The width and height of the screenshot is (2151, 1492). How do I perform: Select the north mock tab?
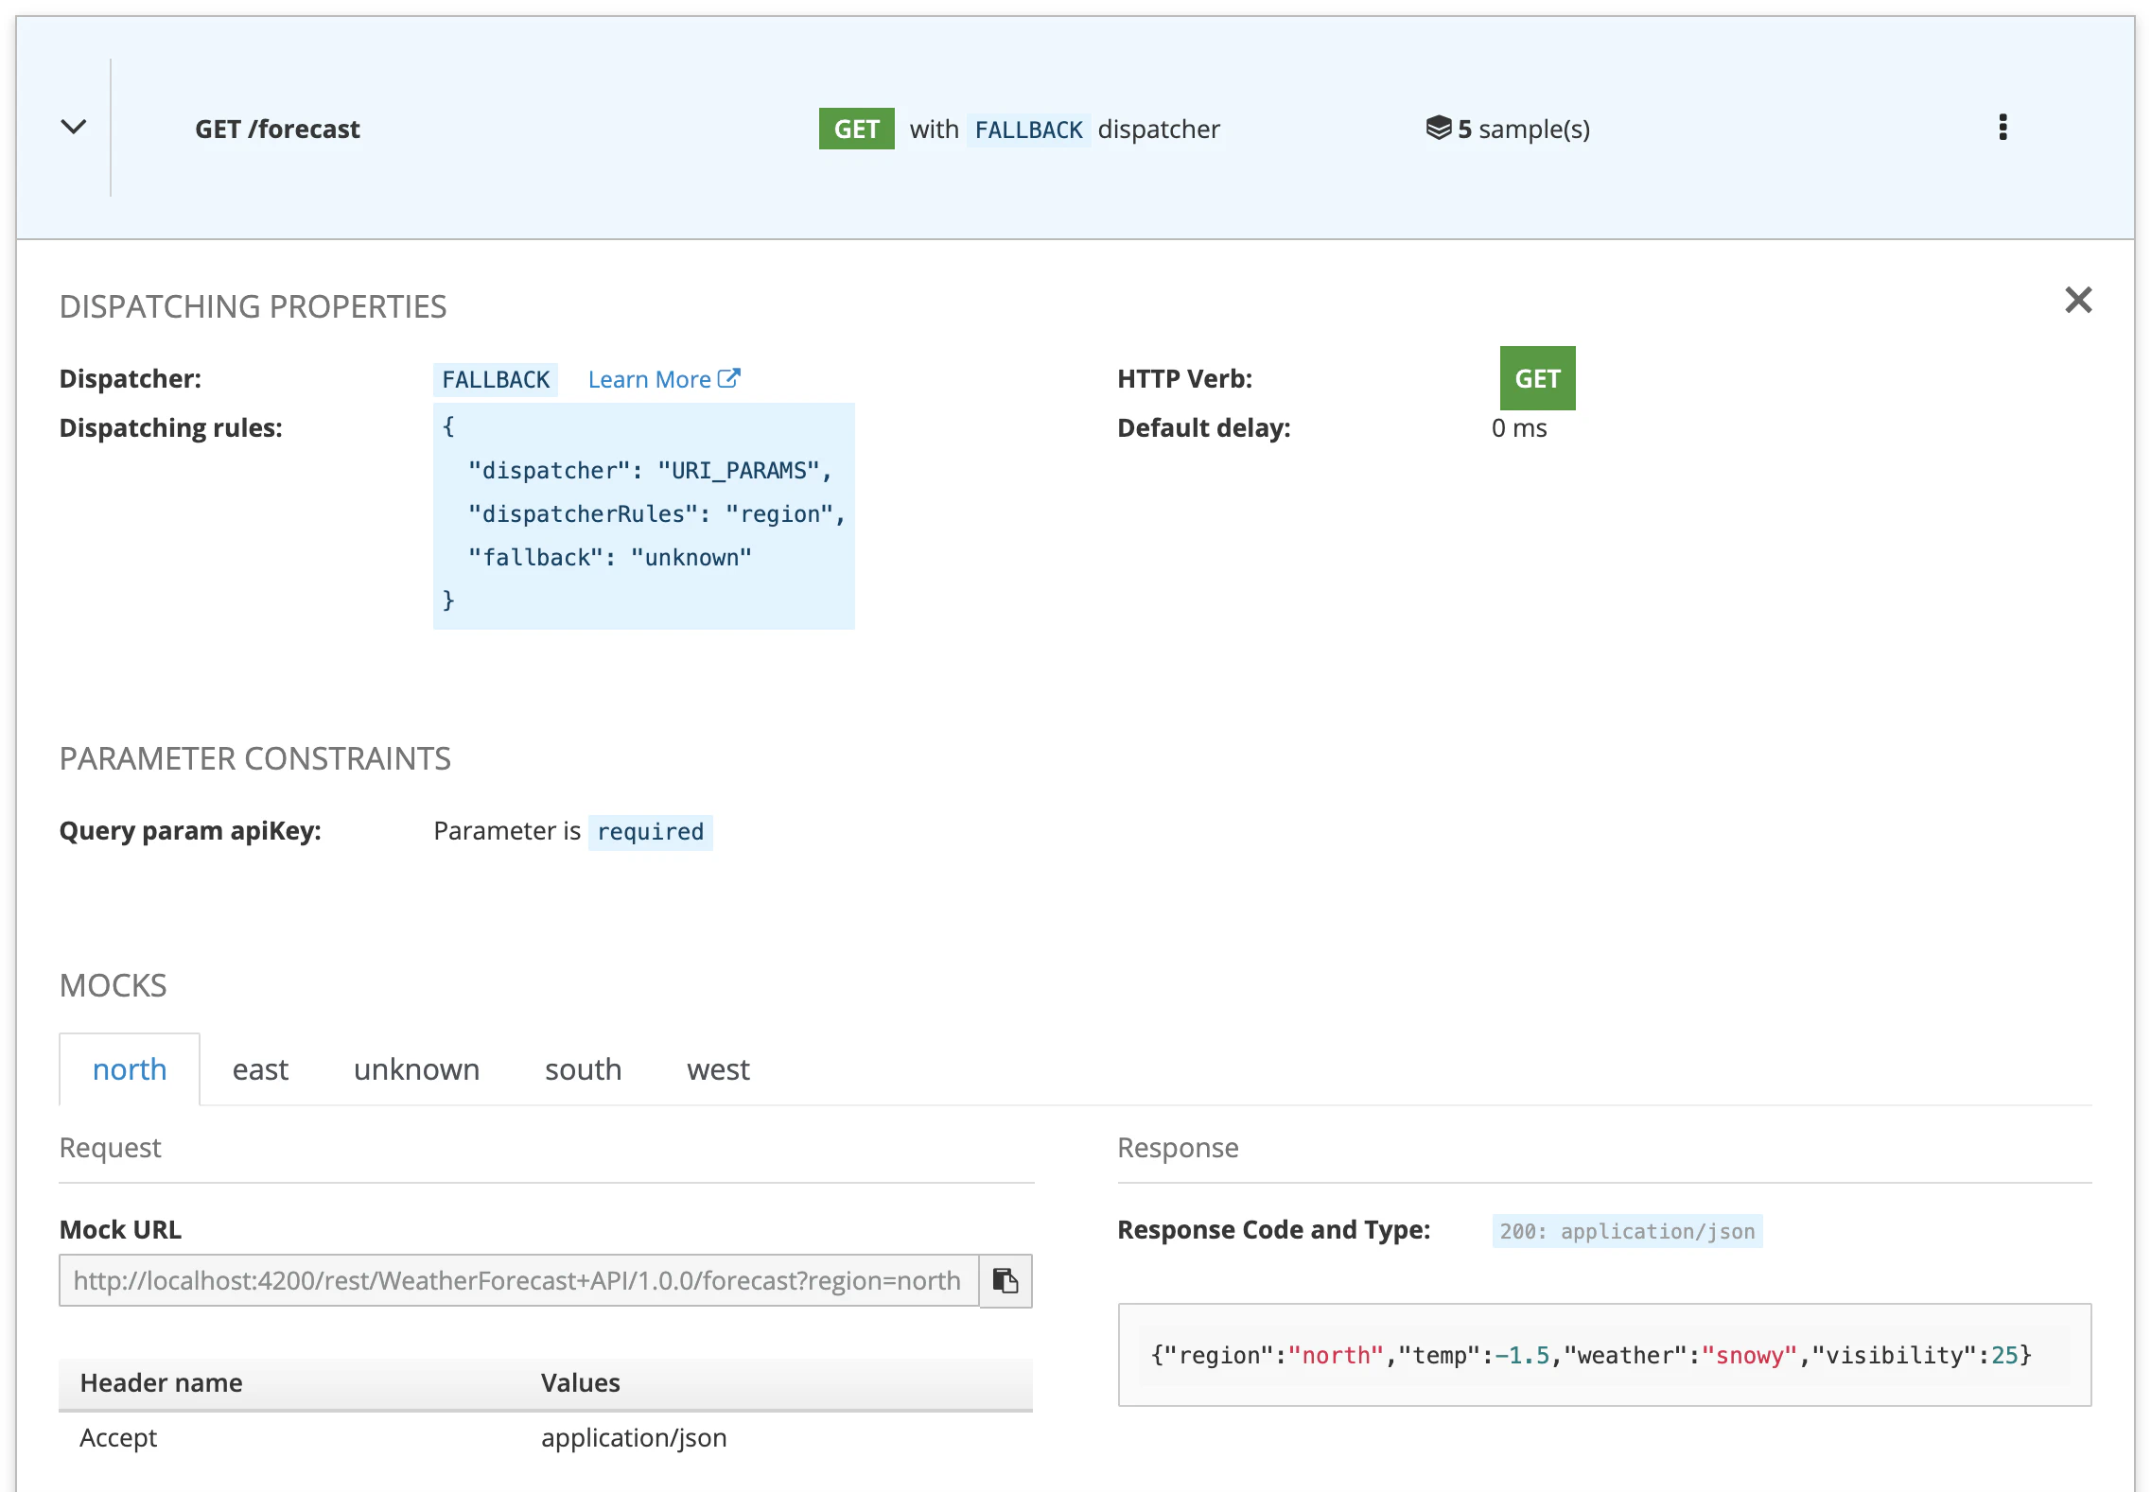click(x=130, y=1069)
